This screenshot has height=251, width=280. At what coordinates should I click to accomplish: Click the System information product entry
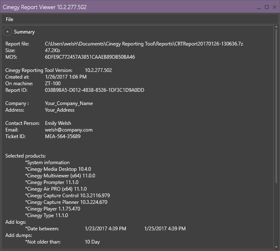tap(47, 163)
